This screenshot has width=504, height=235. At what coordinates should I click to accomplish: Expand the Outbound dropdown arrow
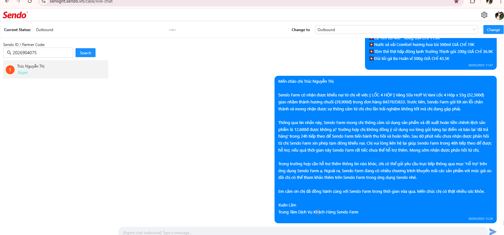[x=474, y=29]
